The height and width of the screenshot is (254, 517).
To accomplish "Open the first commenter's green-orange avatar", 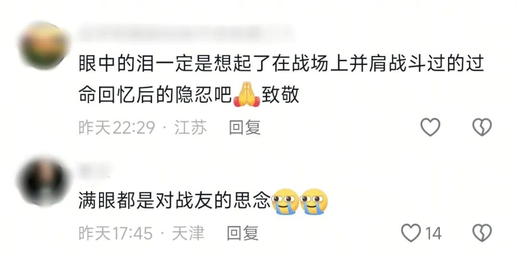I will click(44, 45).
